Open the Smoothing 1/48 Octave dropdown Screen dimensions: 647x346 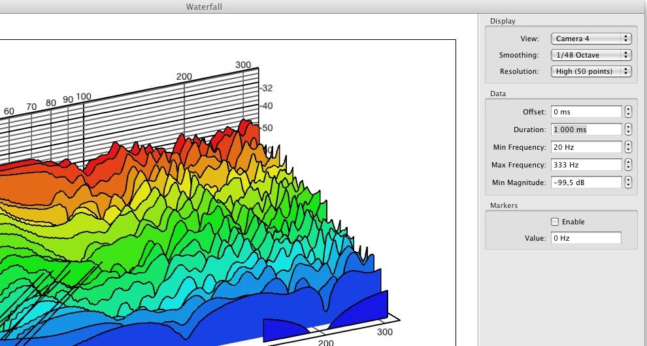(x=591, y=55)
